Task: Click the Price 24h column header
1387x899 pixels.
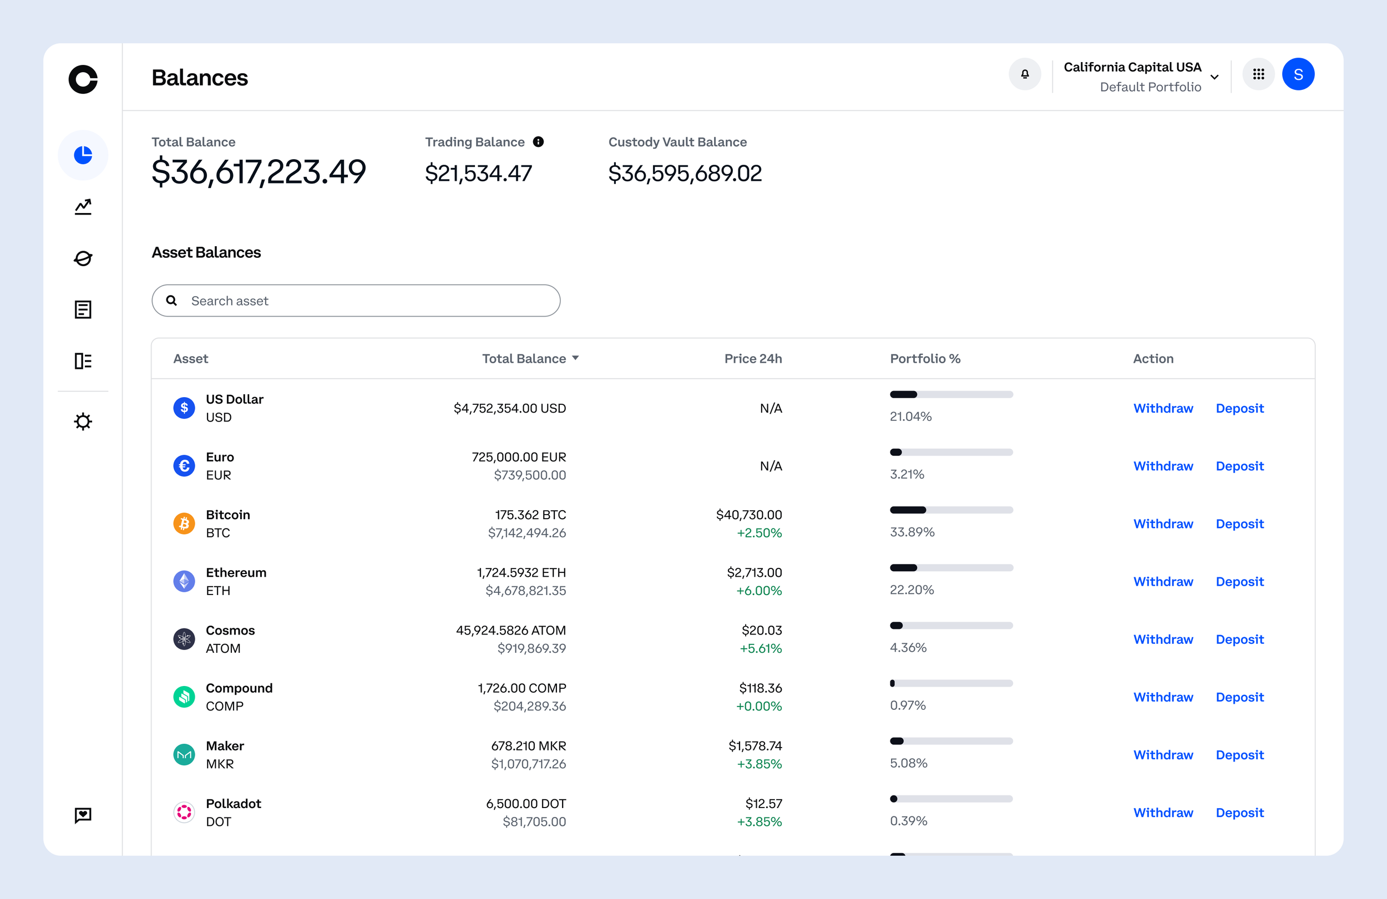Action: coord(753,358)
